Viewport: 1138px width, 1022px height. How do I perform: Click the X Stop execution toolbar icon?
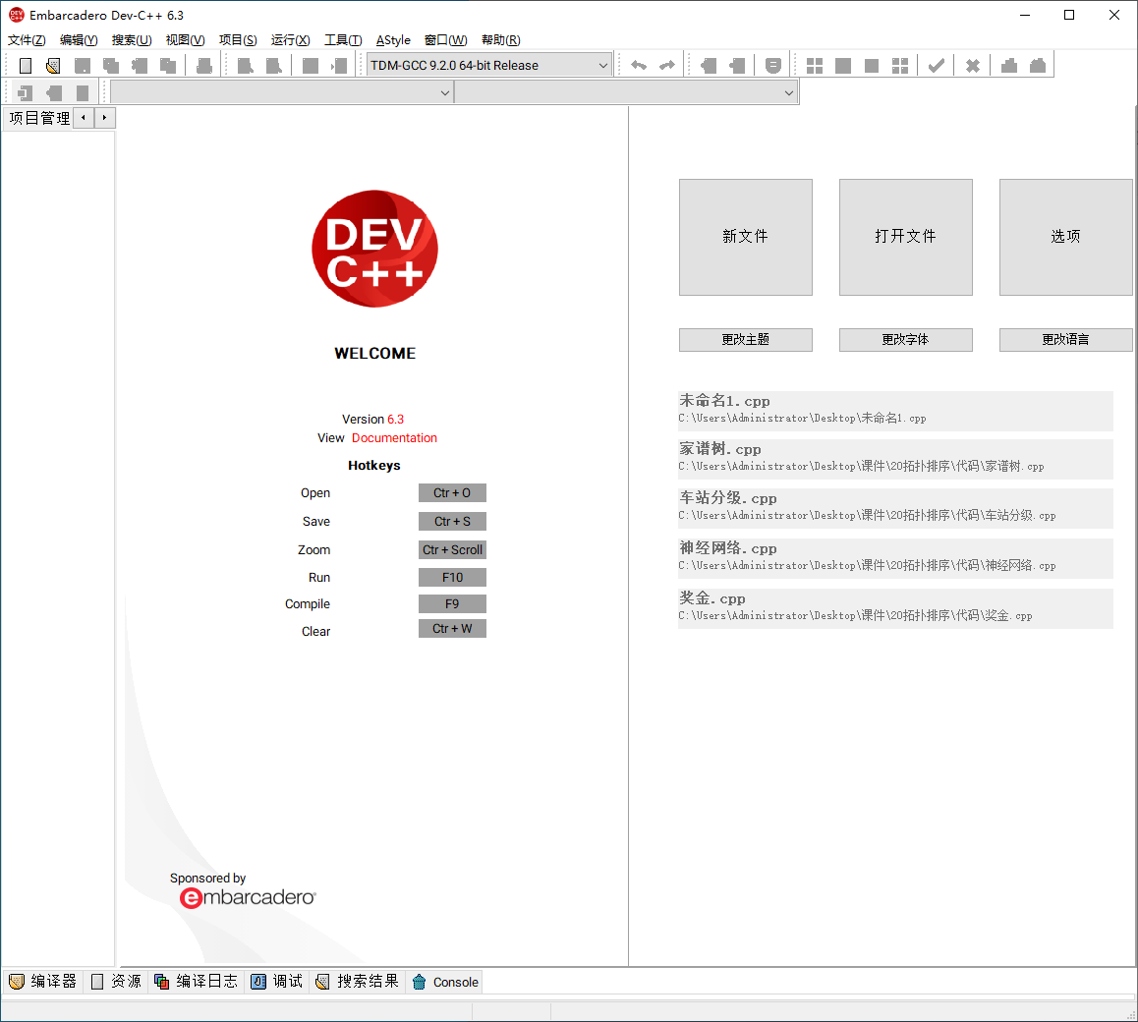[x=973, y=65]
